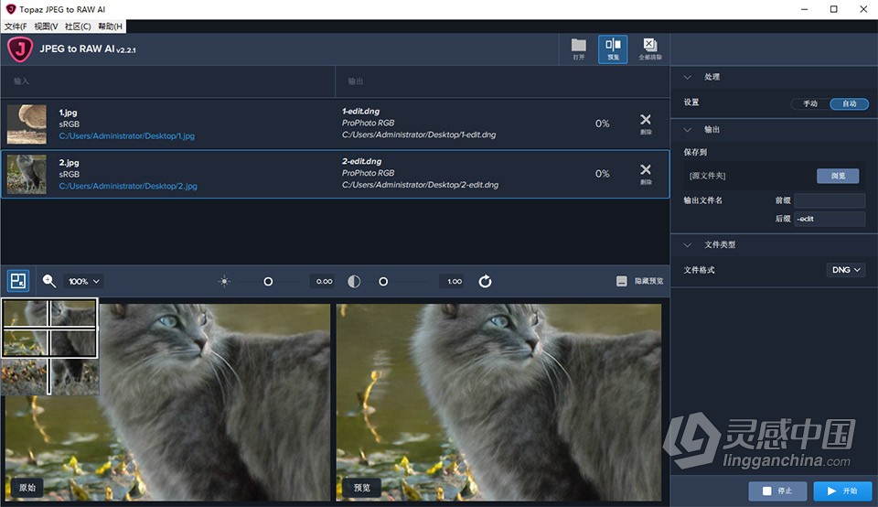Click the 隐藏预览 hide preview button
This screenshot has width=878, height=507.
coord(640,281)
